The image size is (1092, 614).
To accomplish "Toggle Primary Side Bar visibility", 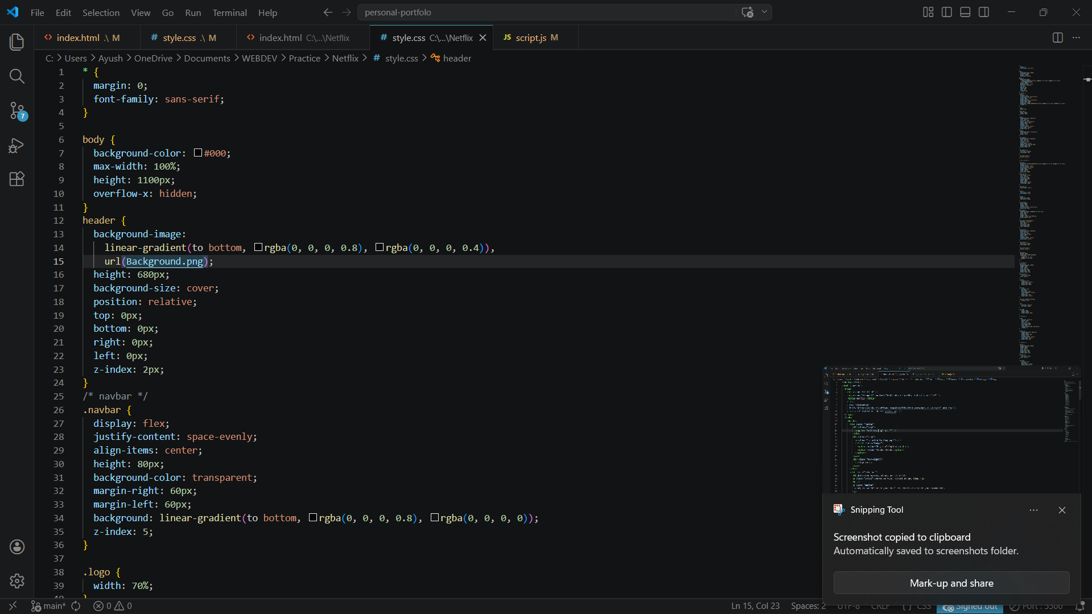I will click(947, 12).
